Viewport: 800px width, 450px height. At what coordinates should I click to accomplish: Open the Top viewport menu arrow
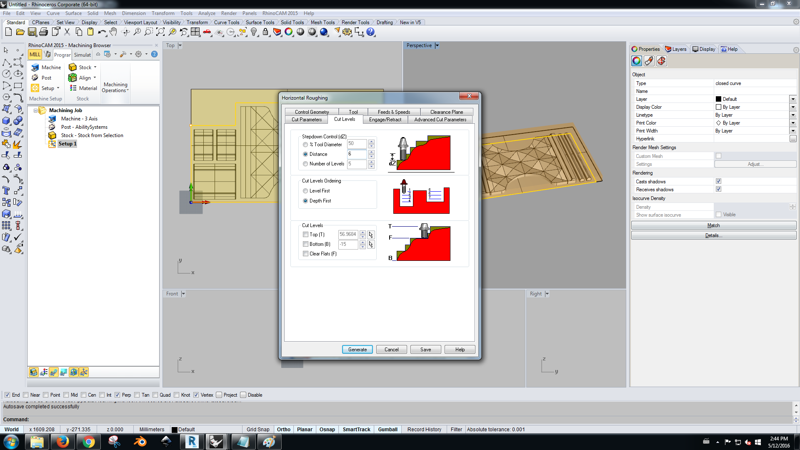point(180,45)
